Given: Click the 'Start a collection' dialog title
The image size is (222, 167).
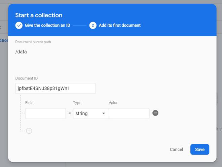Looking at the screenshot, I should [39, 15].
